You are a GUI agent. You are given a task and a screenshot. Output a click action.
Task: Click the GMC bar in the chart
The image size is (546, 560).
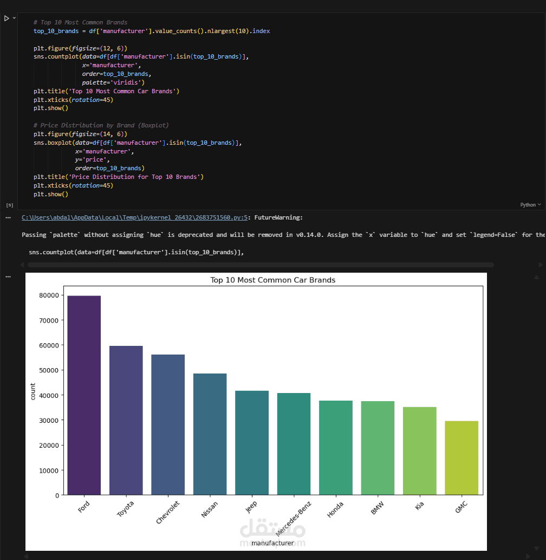(461, 458)
